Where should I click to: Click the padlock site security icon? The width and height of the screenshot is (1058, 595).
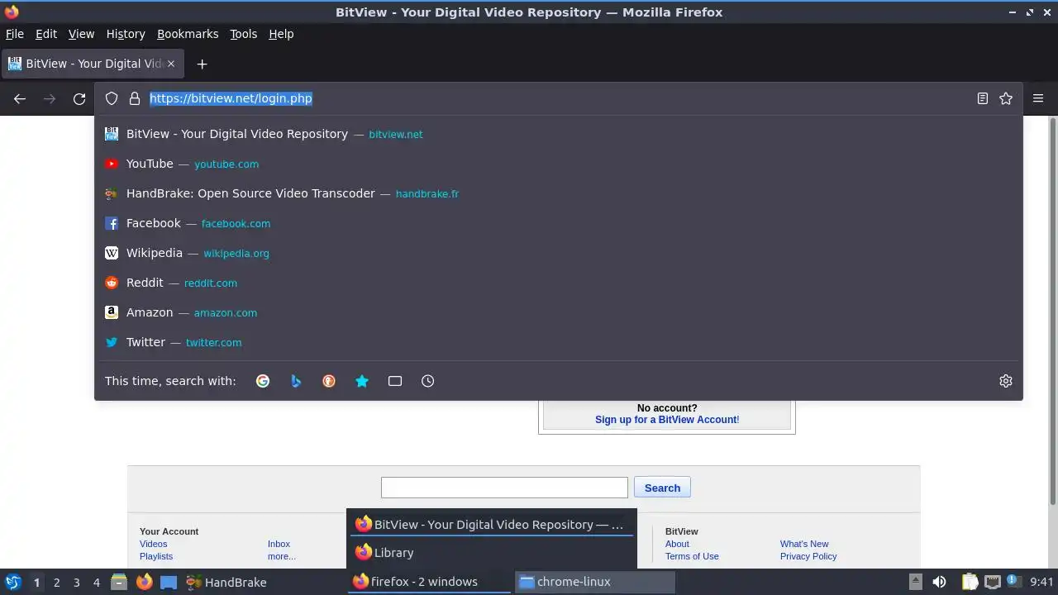(135, 98)
